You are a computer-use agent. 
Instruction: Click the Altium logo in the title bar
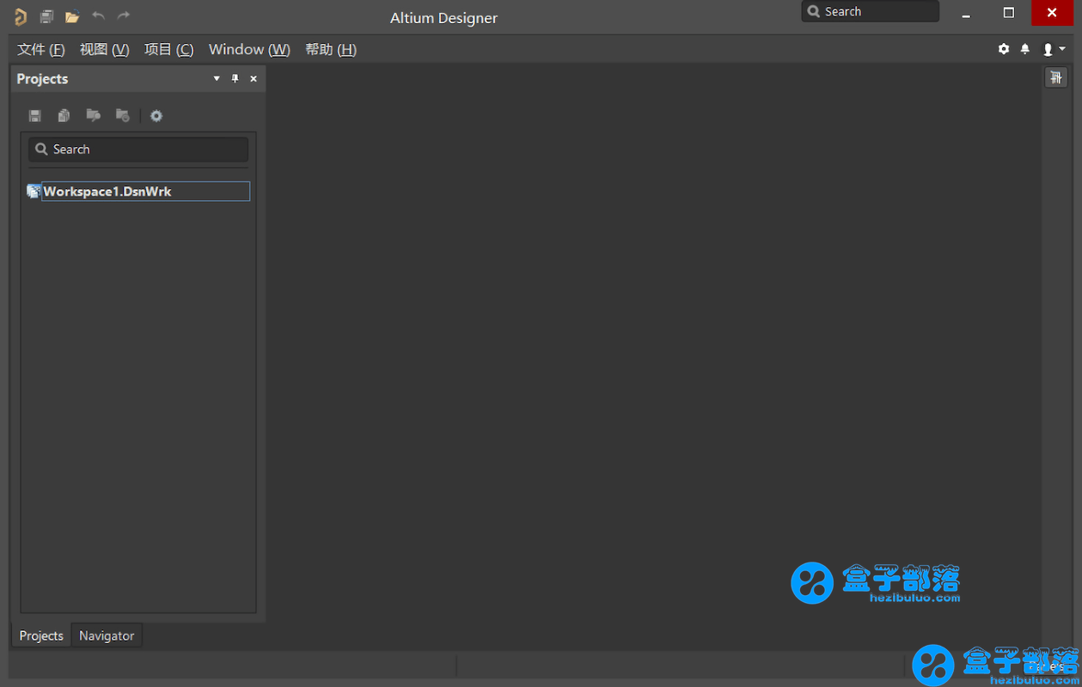pyautogui.click(x=20, y=16)
